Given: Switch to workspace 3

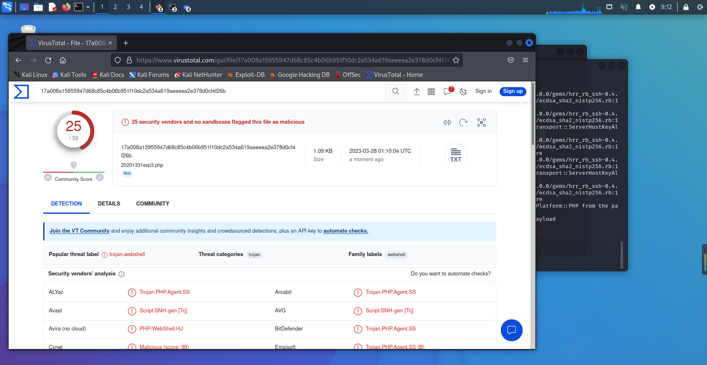Looking at the screenshot, I should (x=128, y=7).
